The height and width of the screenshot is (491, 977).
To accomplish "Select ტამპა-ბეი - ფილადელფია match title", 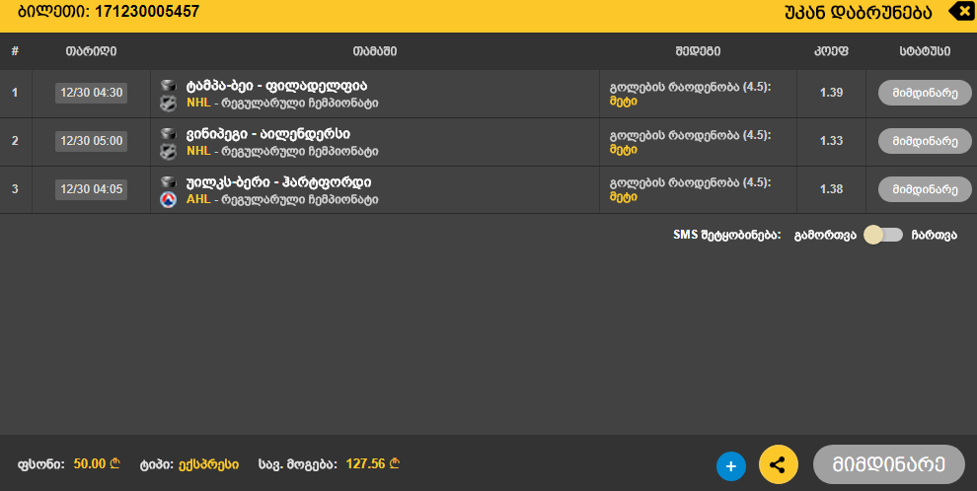I will point(276,86).
